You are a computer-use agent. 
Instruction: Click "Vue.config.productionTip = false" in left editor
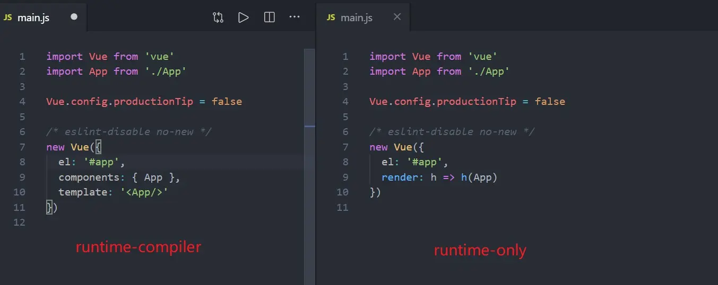point(144,102)
